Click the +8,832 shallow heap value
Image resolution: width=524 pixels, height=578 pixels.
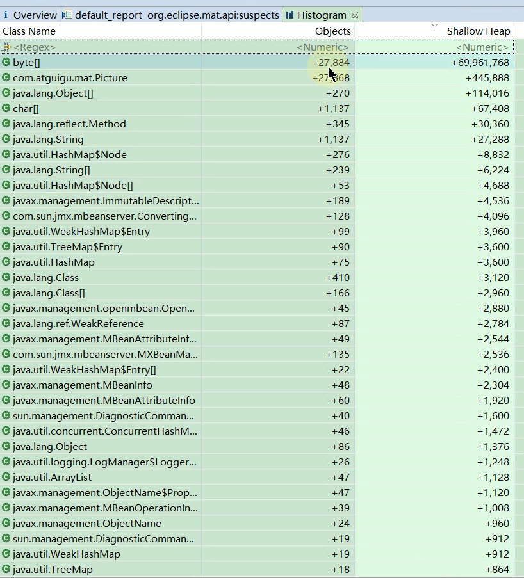click(493, 154)
